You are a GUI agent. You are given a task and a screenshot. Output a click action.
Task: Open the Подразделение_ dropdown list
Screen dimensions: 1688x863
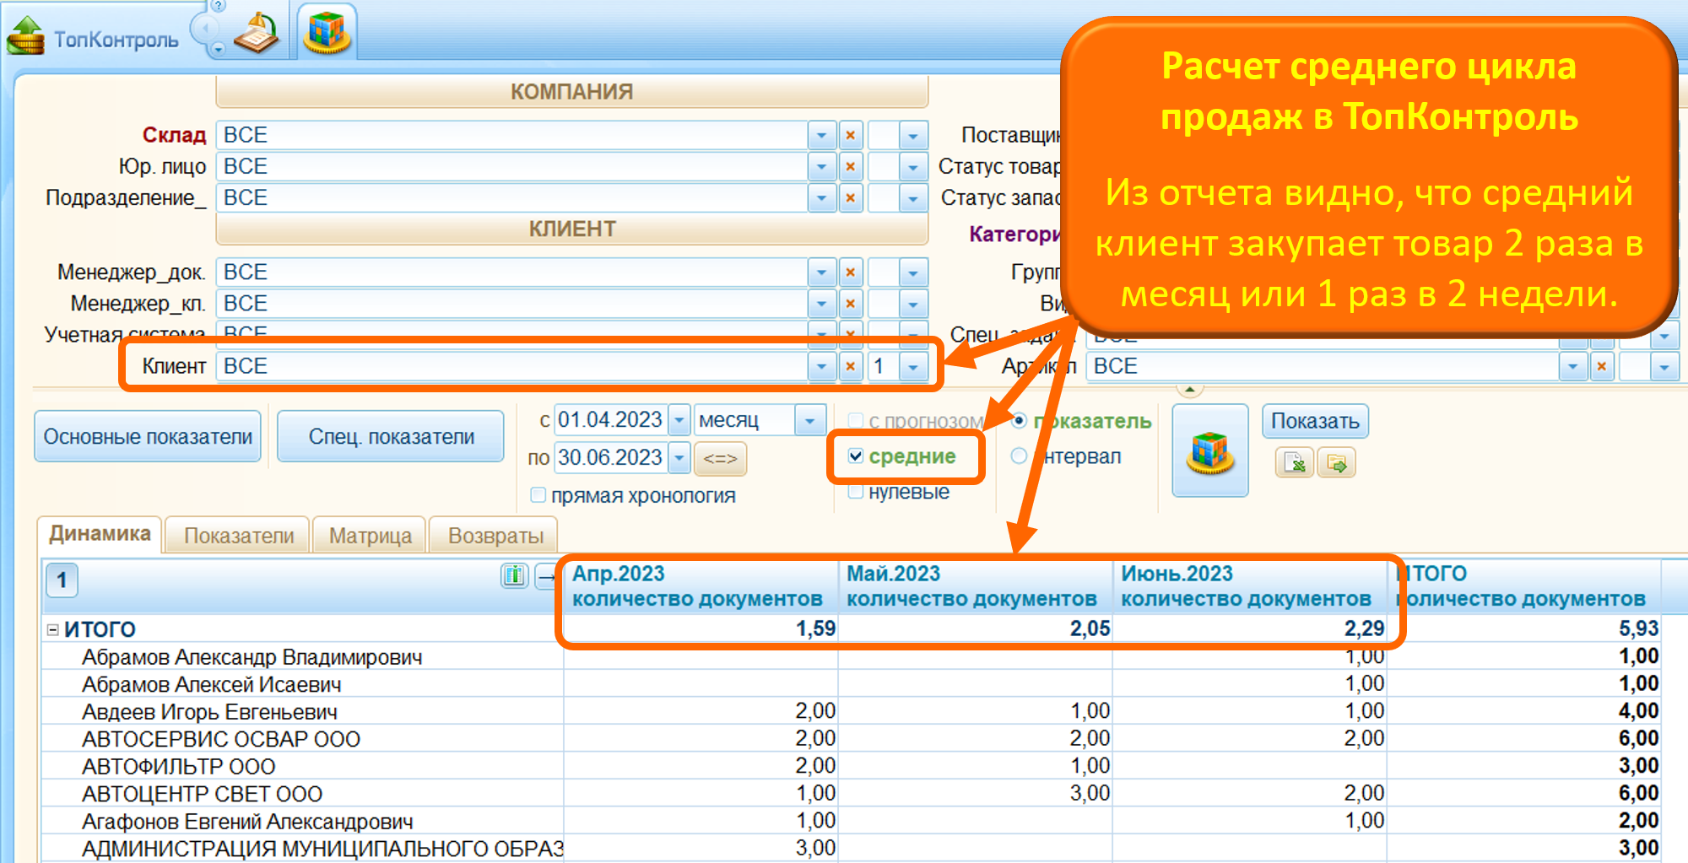pos(821,197)
